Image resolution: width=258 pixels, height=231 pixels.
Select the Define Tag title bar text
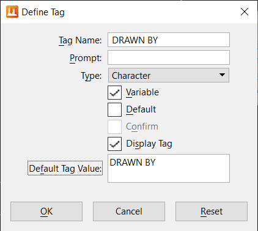(x=43, y=12)
